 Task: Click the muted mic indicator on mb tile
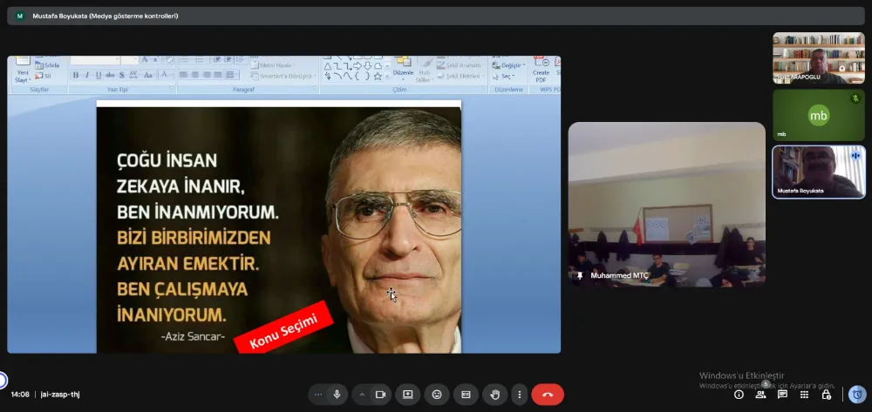click(855, 98)
